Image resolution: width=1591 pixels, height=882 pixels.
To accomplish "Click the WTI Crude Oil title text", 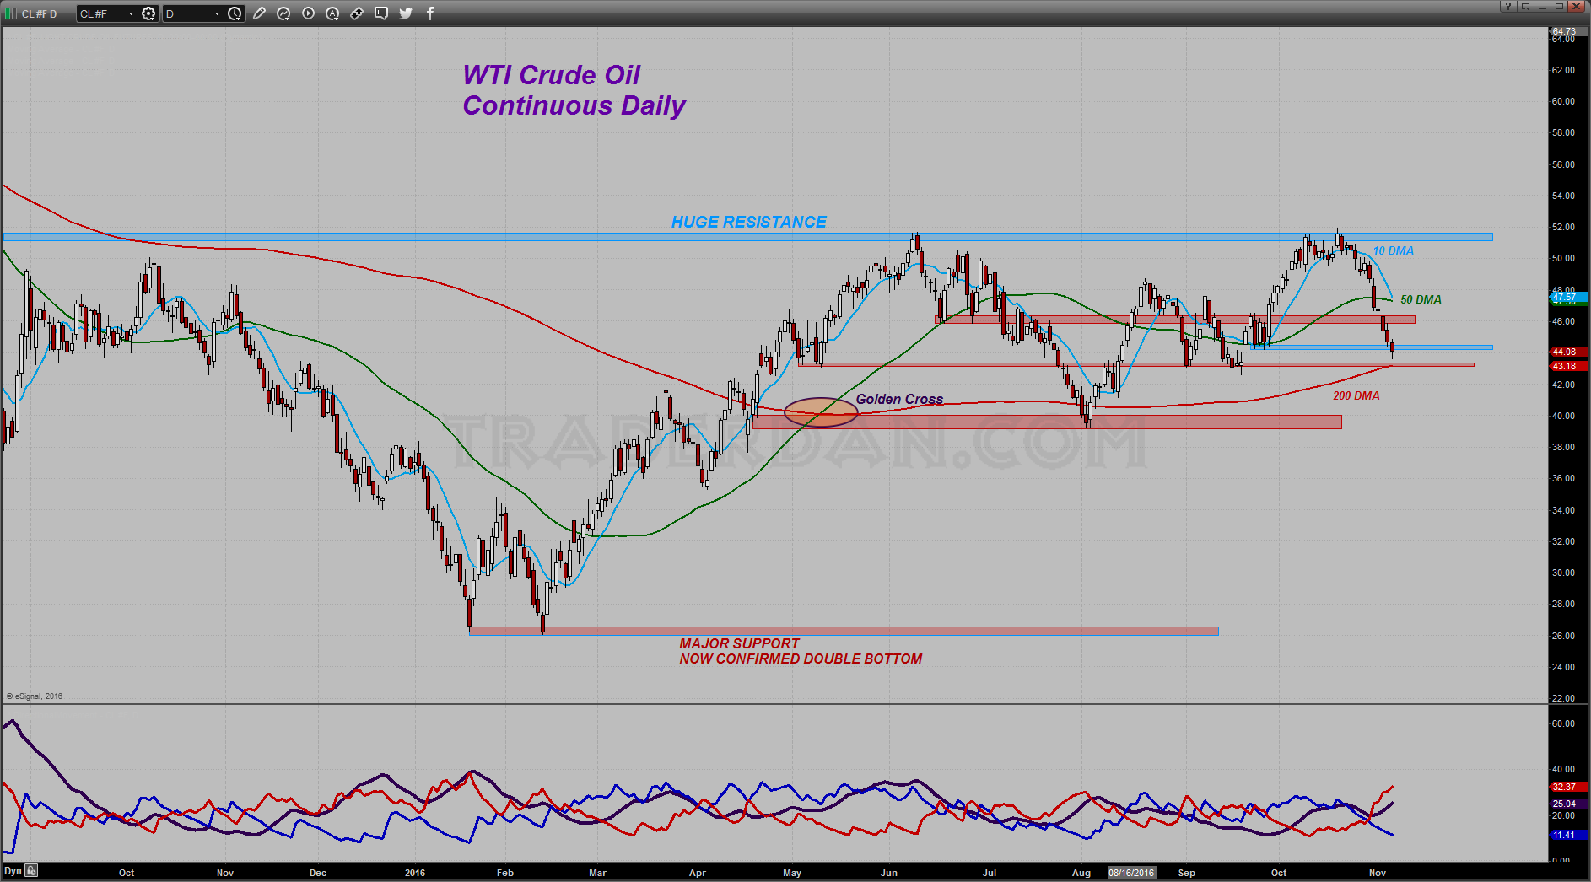I will coord(552,75).
